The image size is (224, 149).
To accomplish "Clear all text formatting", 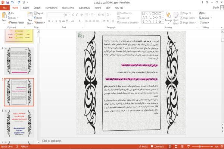I will (x=81, y=15).
